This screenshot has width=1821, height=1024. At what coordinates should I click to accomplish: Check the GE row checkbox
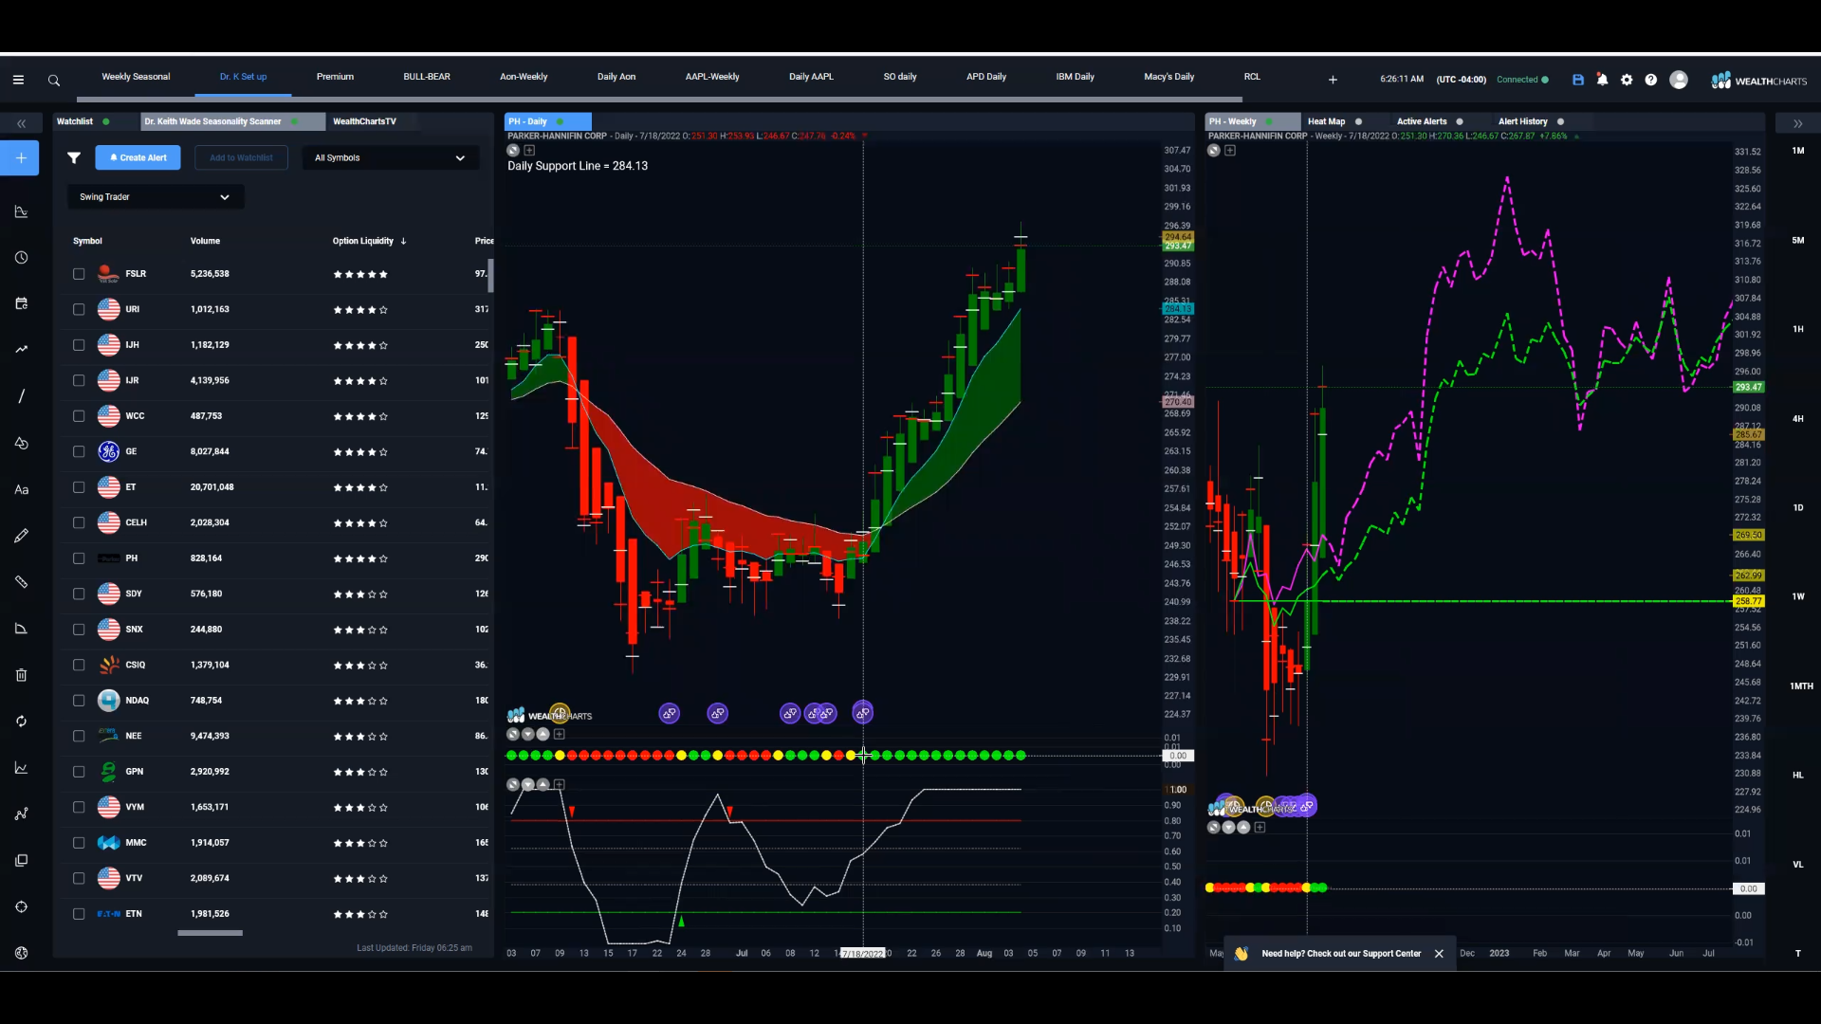(x=79, y=451)
